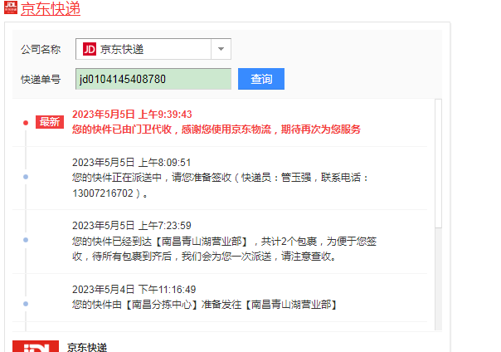Viewport: 501px width, 352px height.
Task: Click timeline dot for 上午8:09:51 entry
Action: [26, 177]
